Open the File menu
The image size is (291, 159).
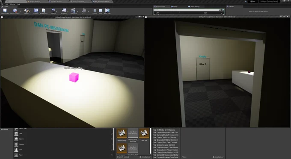coord(2,4)
